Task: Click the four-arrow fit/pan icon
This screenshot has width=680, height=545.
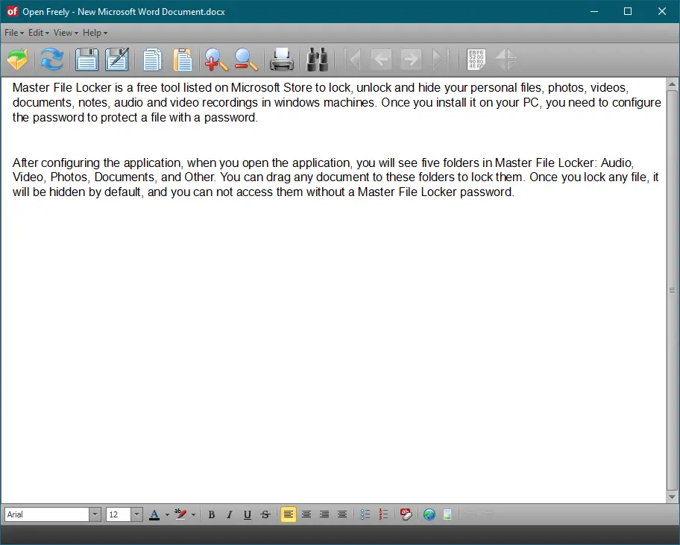Action: click(x=506, y=60)
